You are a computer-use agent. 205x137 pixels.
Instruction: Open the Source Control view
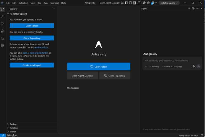tap(3, 24)
